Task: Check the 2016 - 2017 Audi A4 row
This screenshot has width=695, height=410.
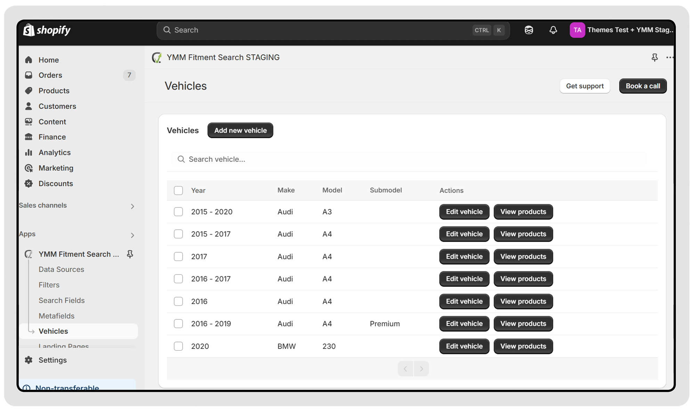Action: click(x=178, y=279)
